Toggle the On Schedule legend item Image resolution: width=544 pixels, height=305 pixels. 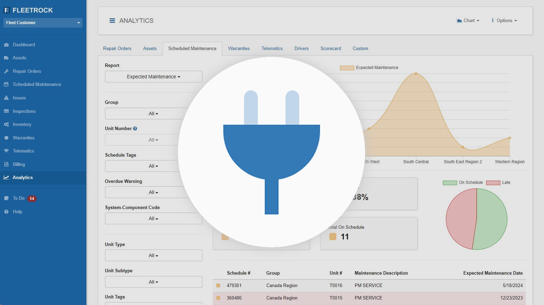coord(463,183)
